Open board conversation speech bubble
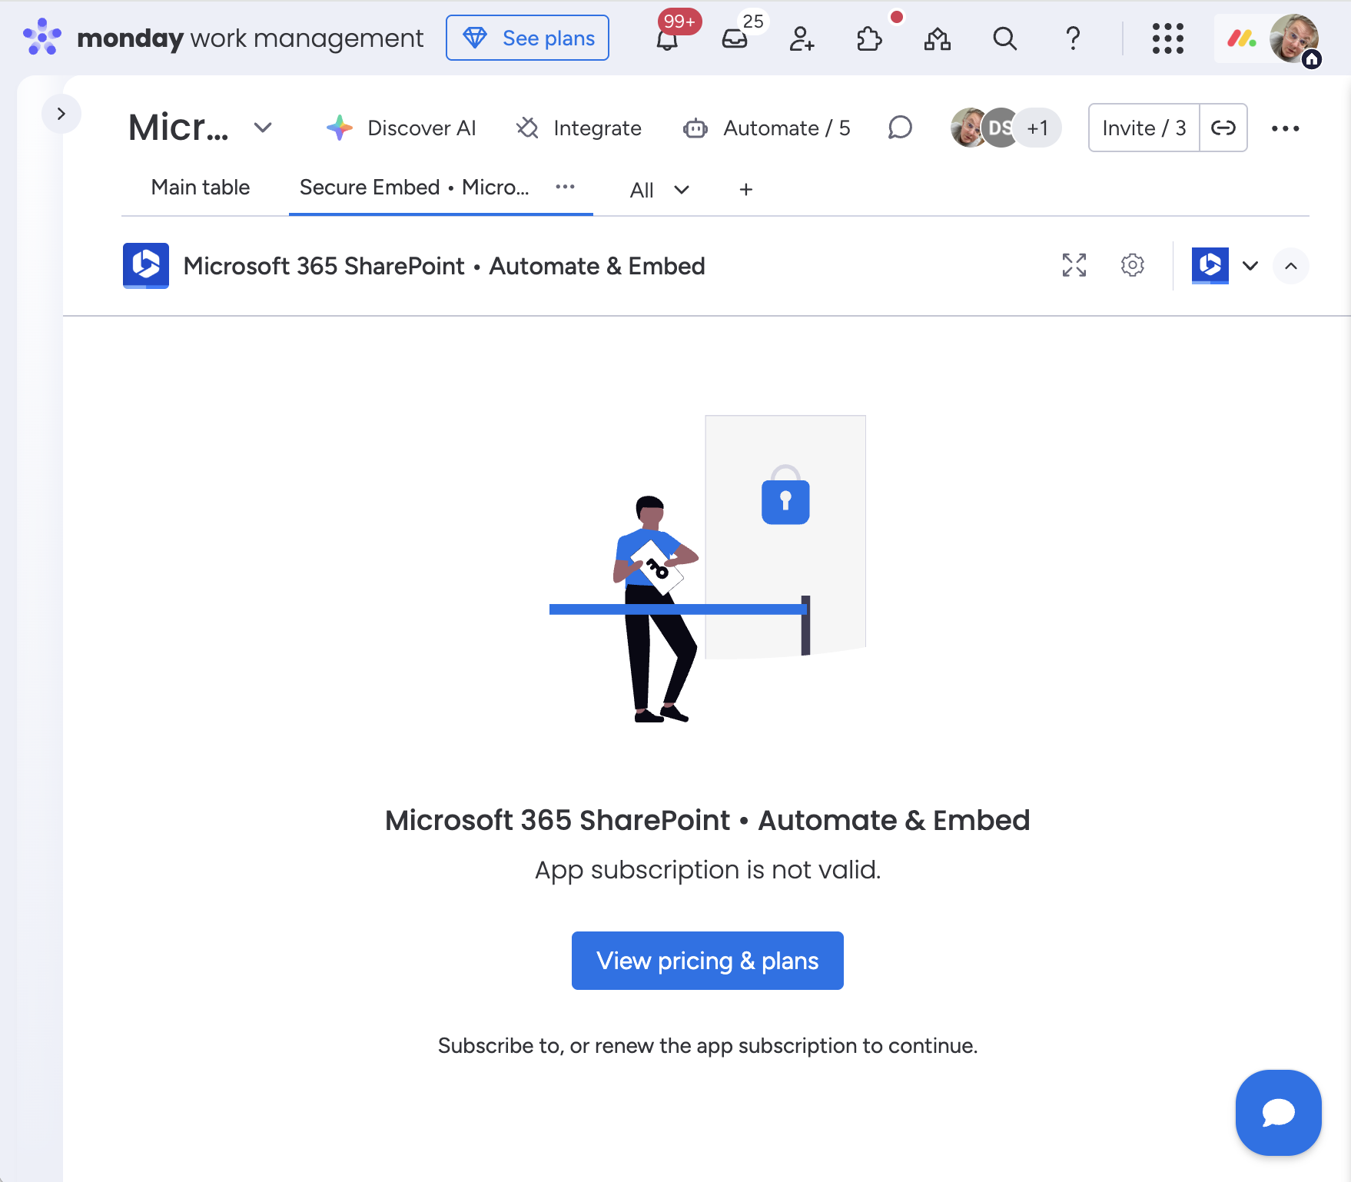The height and width of the screenshot is (1182, 1351). pyautogui.click(x=899, y=128)
